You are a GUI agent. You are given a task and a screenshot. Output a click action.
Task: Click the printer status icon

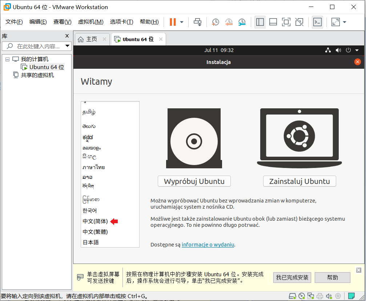(x=319, y=296)
